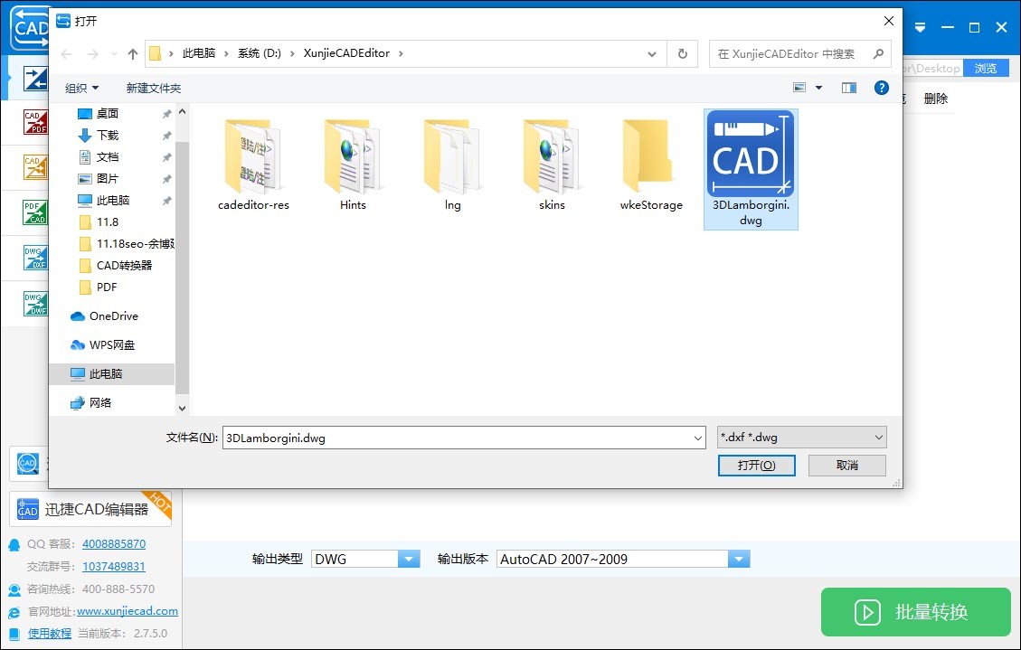This screenshot has width=1021, height=650.
Task: Open the 输出版本 AutoCAD 2007~2009 dropdown
Action: pyautogui.click(x=740, y=559)
